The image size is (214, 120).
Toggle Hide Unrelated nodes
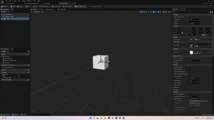[x=43, y=6]
